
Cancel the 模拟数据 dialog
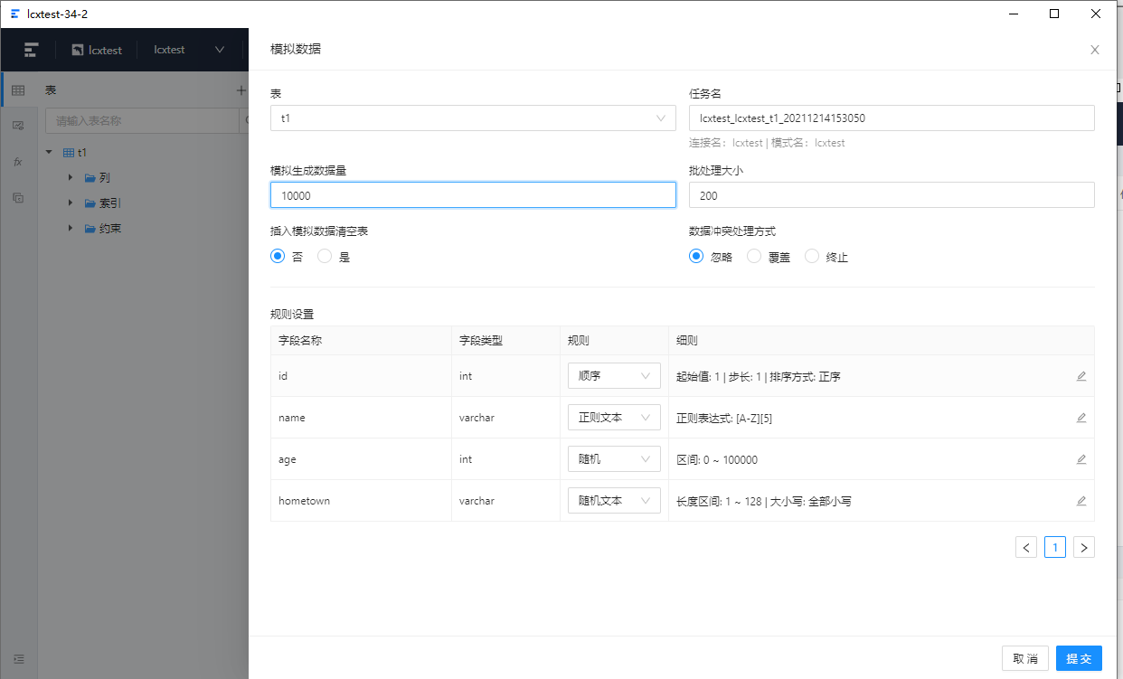pyautogui.click(x=1025, y=658)
